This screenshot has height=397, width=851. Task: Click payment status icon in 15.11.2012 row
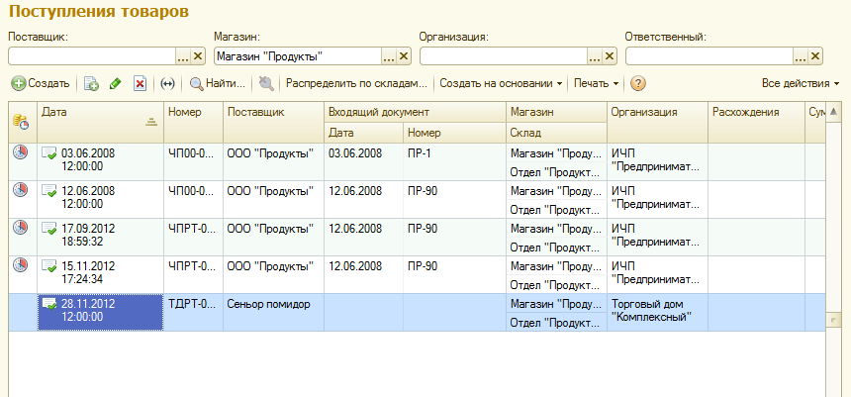click(x=20, y=264)
